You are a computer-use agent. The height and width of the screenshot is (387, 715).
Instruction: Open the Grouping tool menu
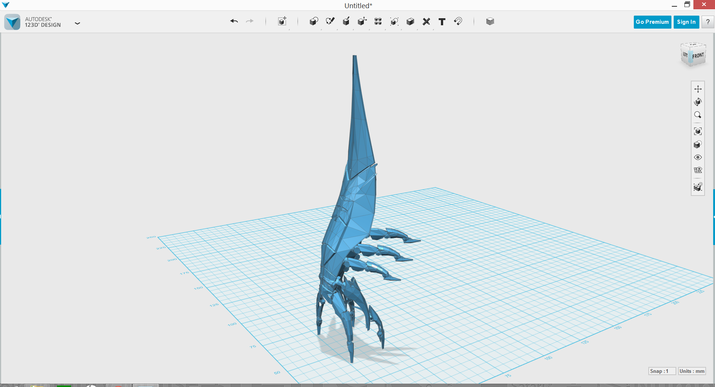(394, 21)
